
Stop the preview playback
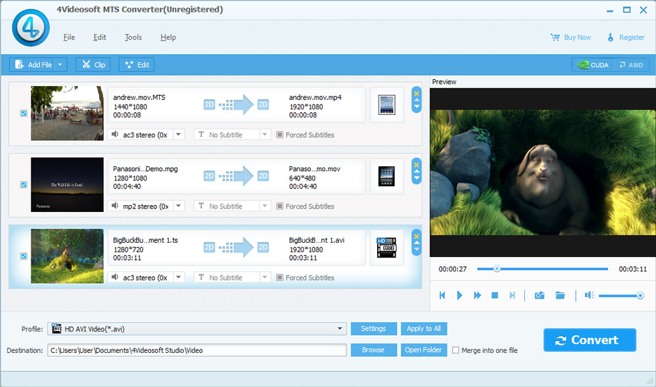click(495, 295)
